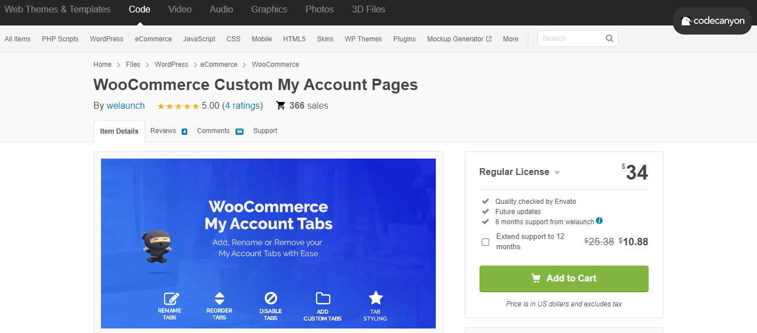Go to the Support tab
Viewport: 757px width, 333px height.
265,131
